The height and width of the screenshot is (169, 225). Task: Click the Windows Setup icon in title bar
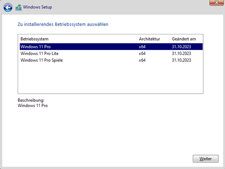tap(18, 7)
